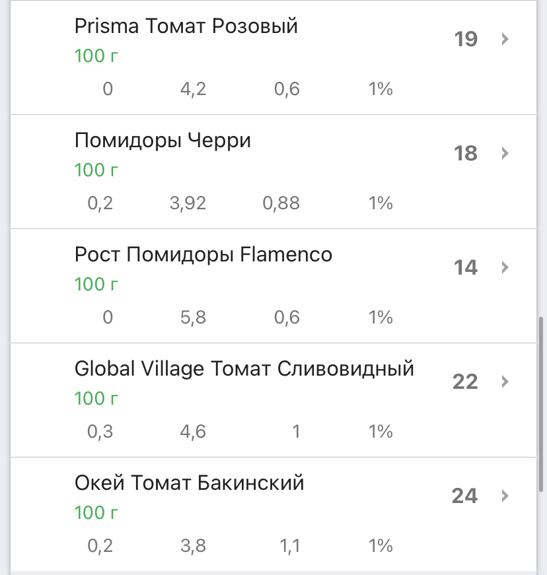
Task: Click 100 г serving under Prisma Томат Розовый
Action: tap(96, 56)
